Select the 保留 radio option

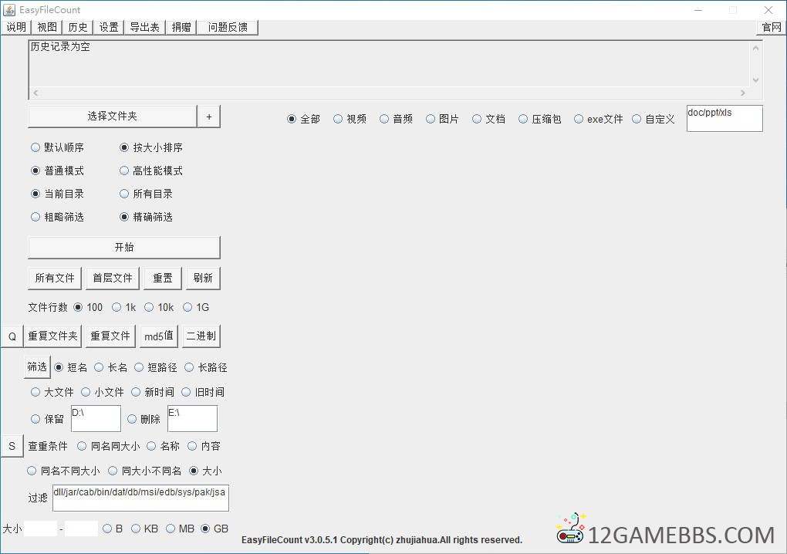tap(48, 419)
